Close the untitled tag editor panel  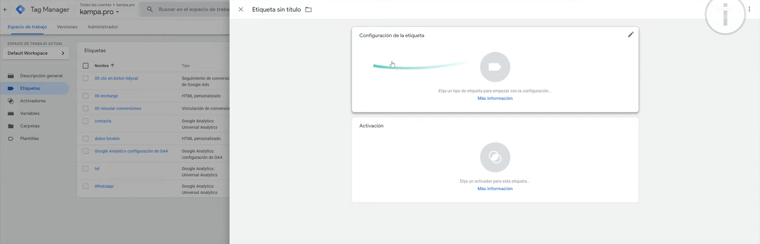241,9
